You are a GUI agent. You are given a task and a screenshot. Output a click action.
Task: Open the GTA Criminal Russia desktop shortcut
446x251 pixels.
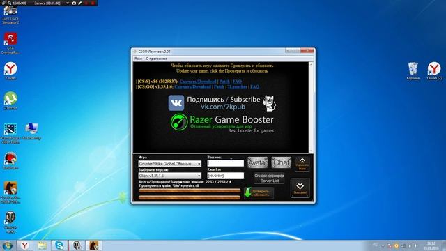(10, 43)
